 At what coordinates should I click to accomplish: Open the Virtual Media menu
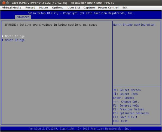[11, 8]
